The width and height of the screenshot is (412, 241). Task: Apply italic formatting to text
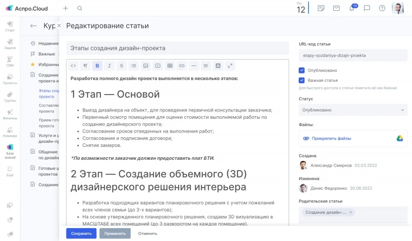pos(109,66)
